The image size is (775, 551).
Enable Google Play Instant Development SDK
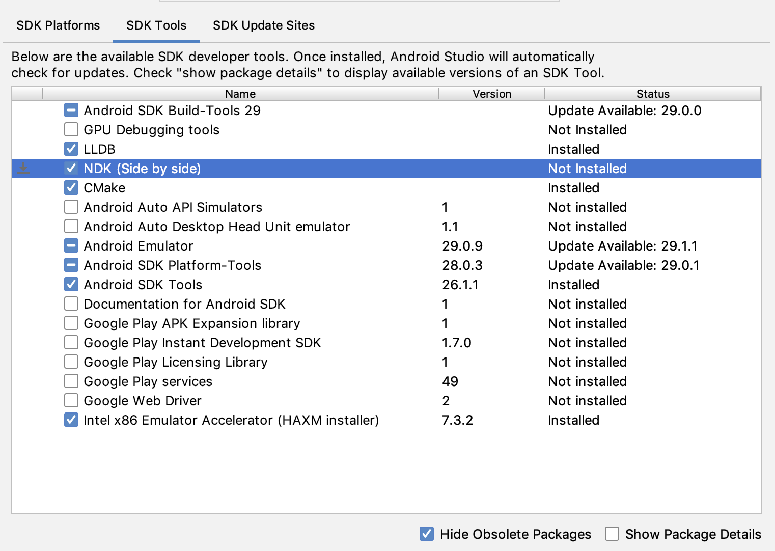(x=71, y=342)
